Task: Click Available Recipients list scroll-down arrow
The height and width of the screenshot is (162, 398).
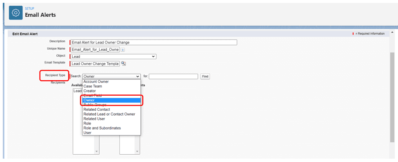Action: coord(96,151)
